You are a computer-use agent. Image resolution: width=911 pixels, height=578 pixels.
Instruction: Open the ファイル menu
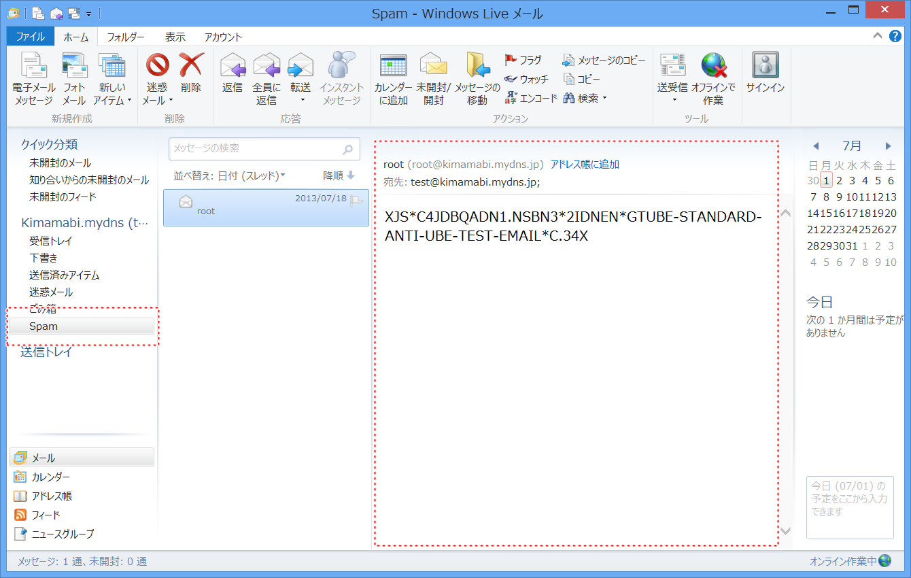pos(31,37)
